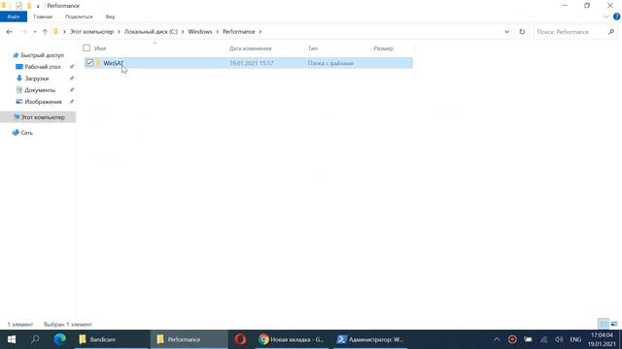Open network tray icon
This screenshot has height=349, width=622.
coord(544,339)
